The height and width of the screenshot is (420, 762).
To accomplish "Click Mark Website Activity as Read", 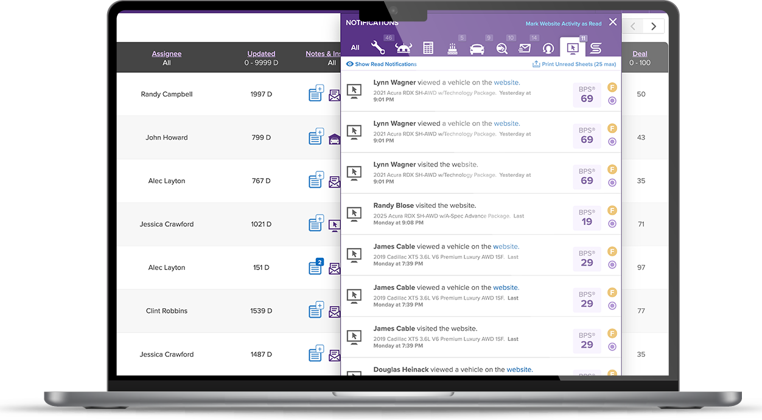I will tap(563, 24).
